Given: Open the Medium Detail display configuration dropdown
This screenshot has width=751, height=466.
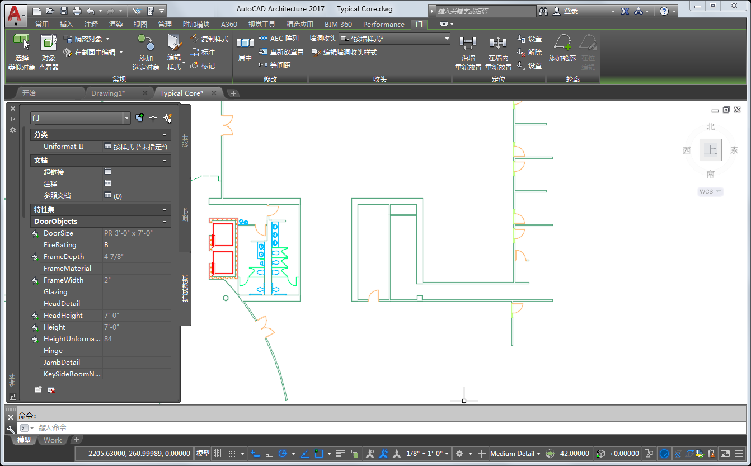Looking at the screenshot, I should (x=515, y=454).
